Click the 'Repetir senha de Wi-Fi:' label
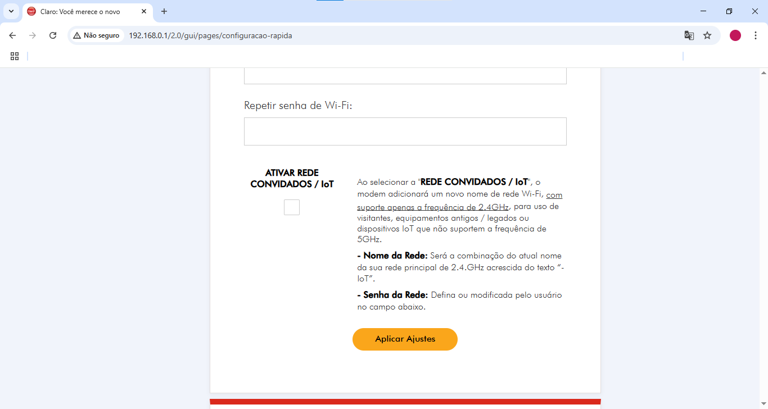This screenshot has width=768, height=409. (298, 106)
